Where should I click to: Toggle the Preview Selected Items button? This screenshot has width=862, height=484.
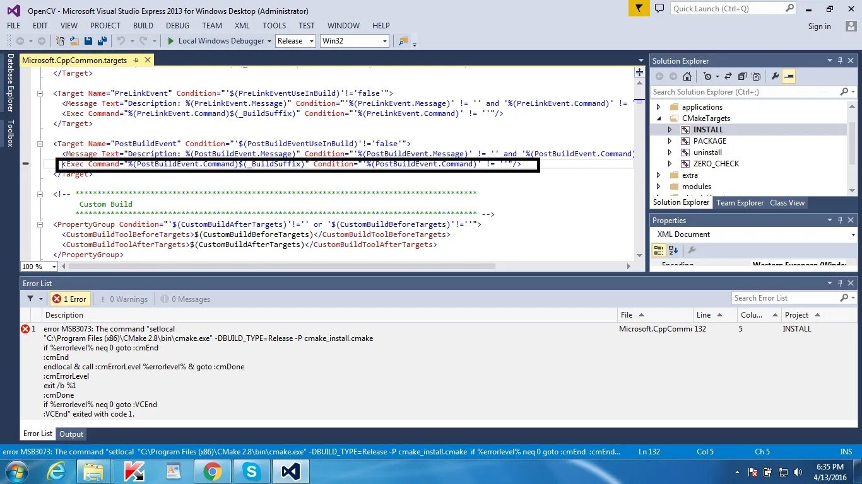tap(789, 76)
